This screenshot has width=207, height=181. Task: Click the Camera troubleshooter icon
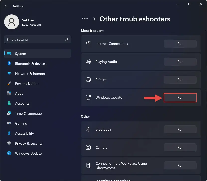(x=88, y=147)
